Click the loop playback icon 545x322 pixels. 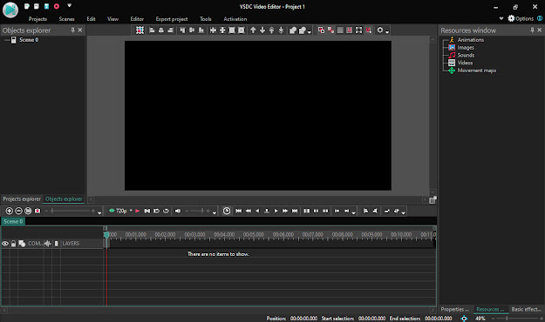[166, 211]
